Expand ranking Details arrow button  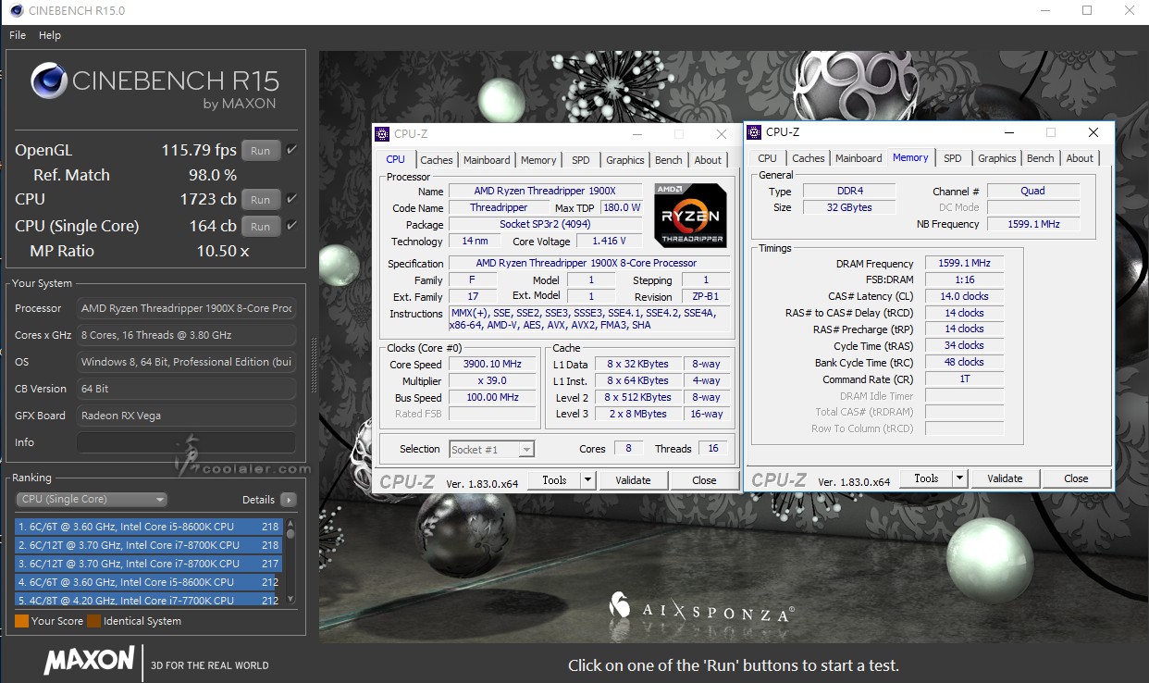289,500
